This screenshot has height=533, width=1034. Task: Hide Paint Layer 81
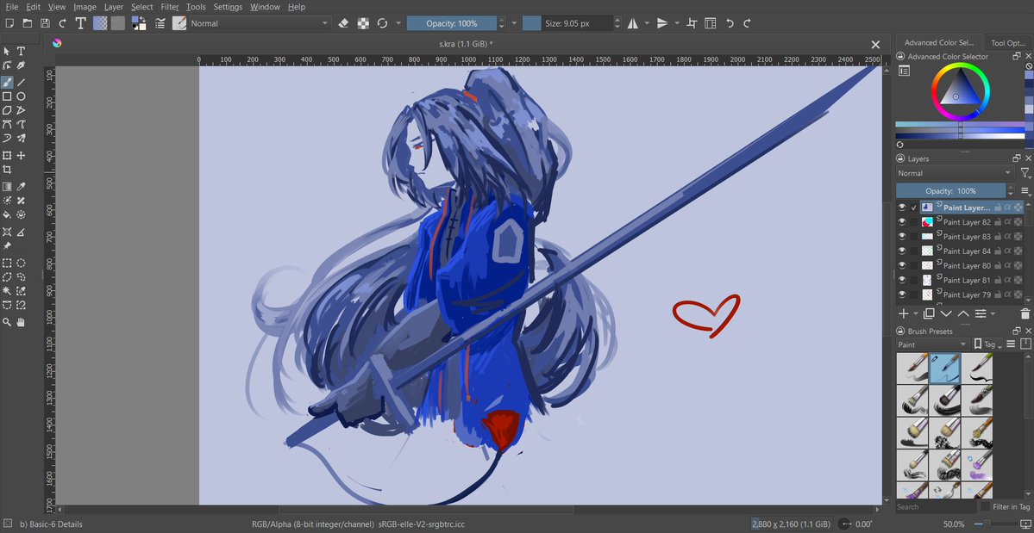902,281
